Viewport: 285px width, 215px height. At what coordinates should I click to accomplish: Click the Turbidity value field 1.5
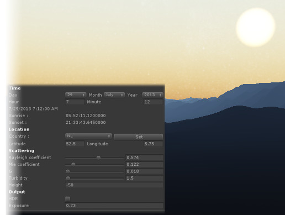[144, 178]
